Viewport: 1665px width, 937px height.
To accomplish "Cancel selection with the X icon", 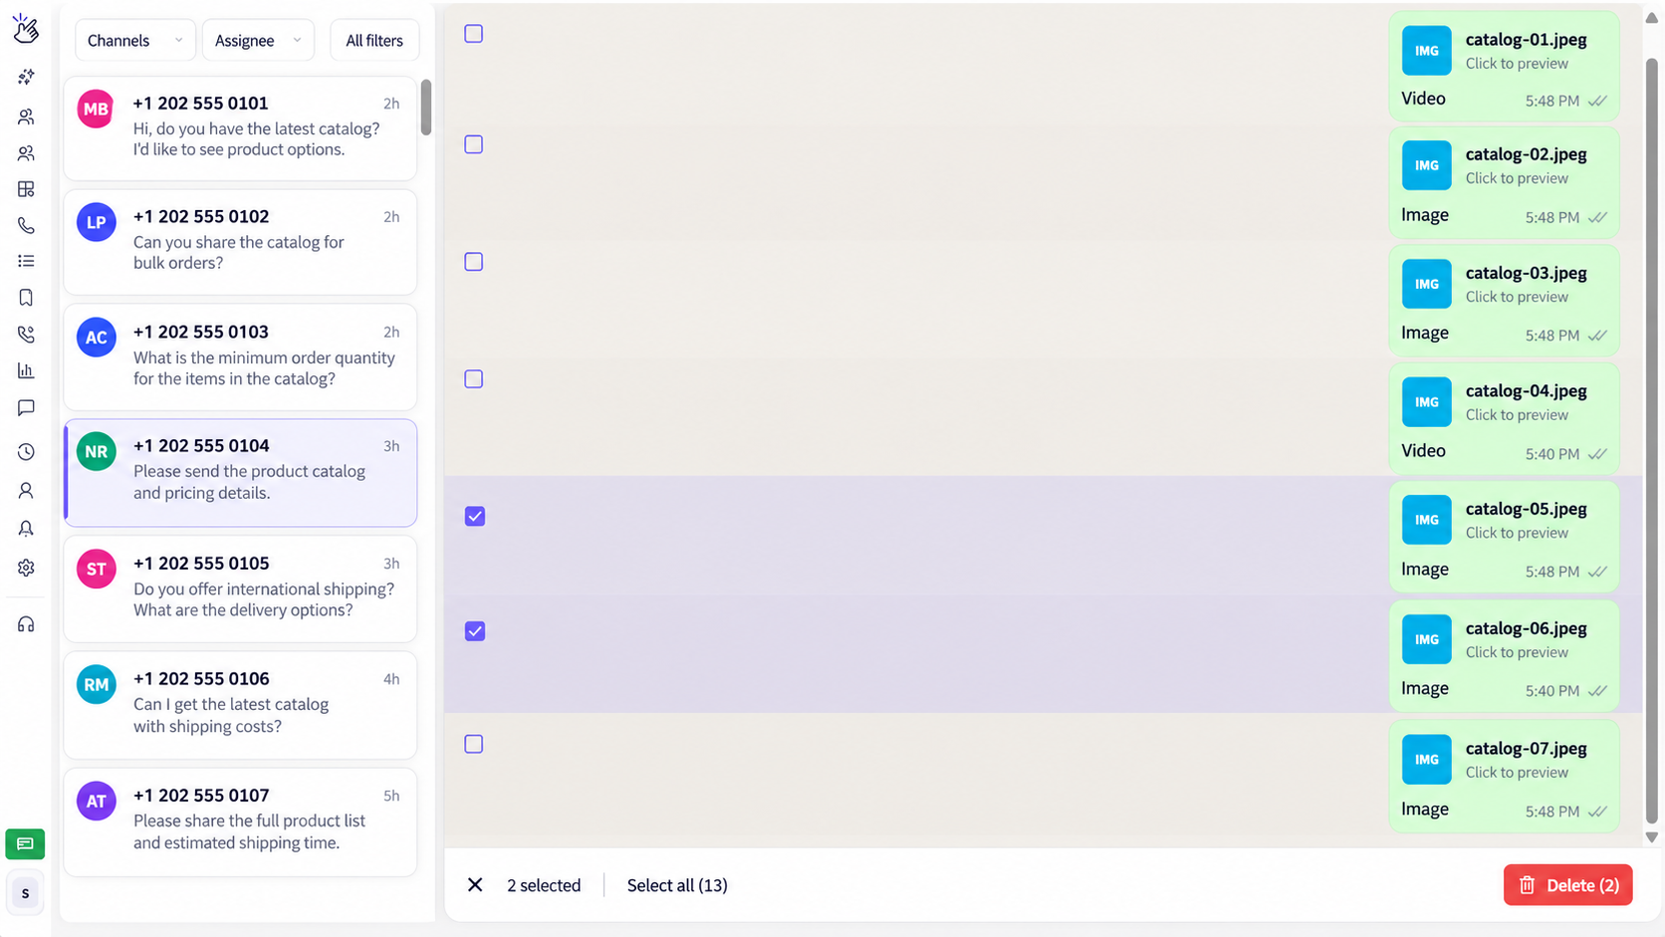I will point(475,884).
